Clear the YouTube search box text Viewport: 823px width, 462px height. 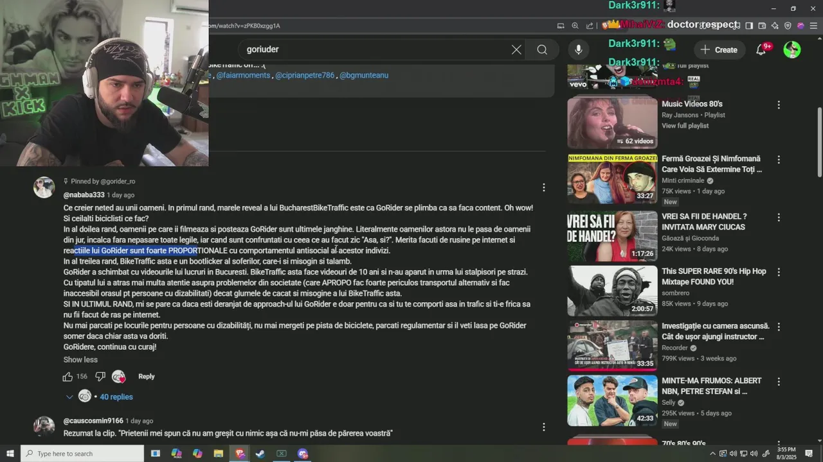(516, 49)
